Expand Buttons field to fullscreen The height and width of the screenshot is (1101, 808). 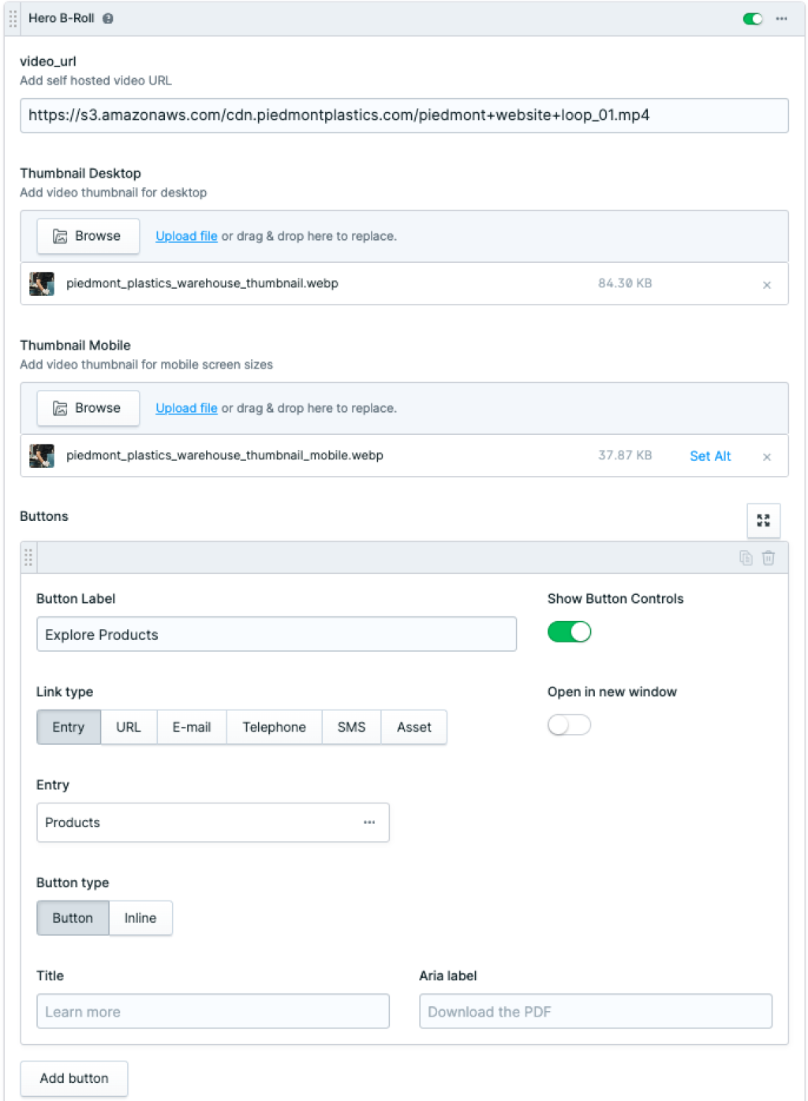(x=763, y=520)
